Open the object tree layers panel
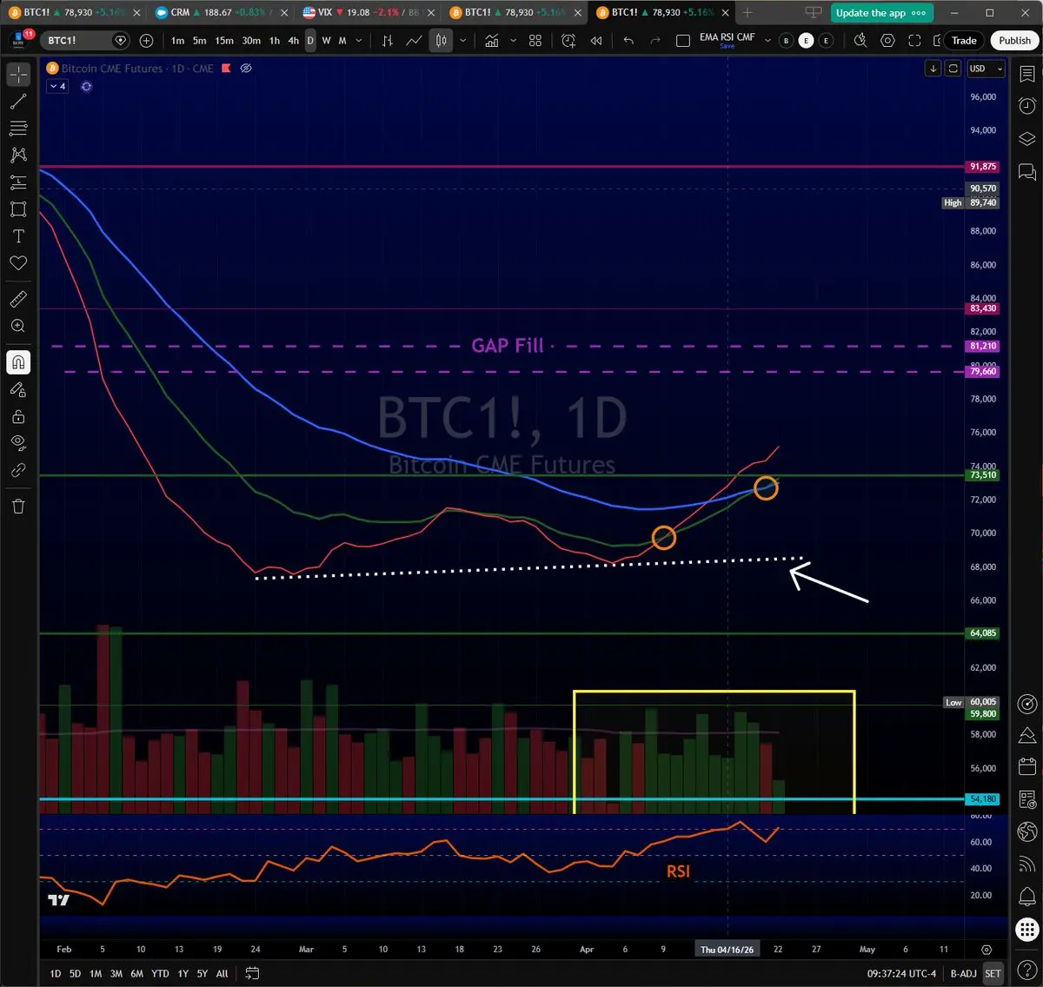The height and width of the screenshot is (987, 1043). coord(1026,139)
